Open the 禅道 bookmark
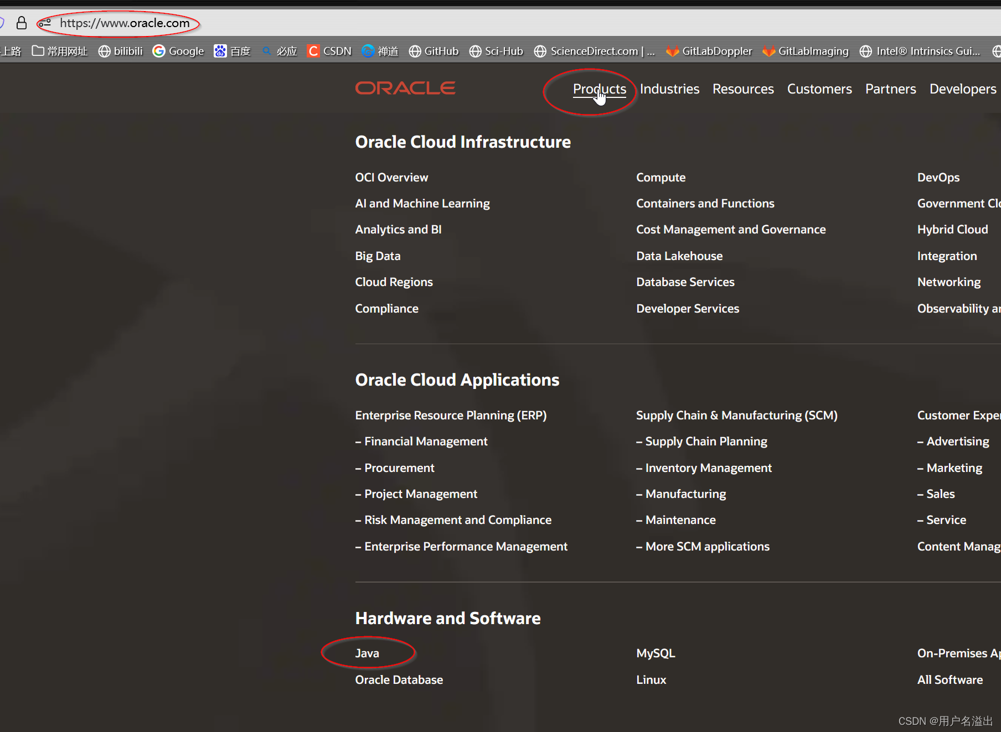The image size is (1001, 732). click(380, 51)
